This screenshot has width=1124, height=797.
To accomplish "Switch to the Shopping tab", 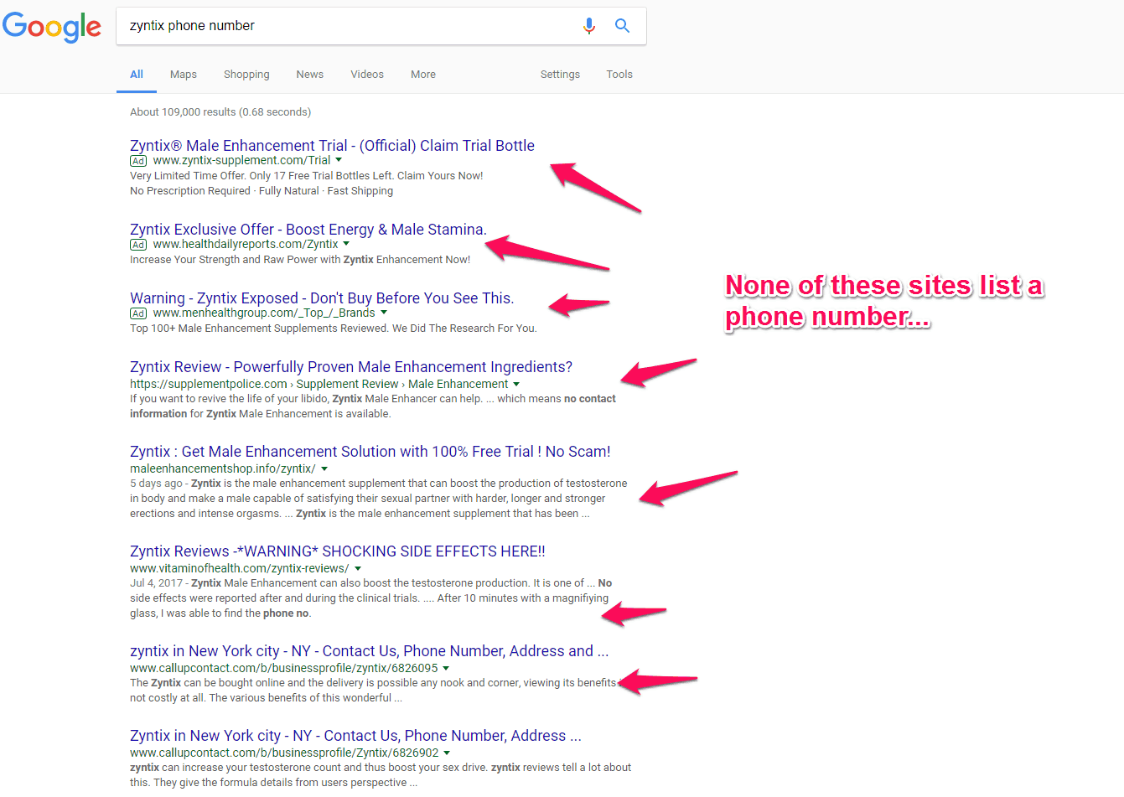I will [246, 74].
